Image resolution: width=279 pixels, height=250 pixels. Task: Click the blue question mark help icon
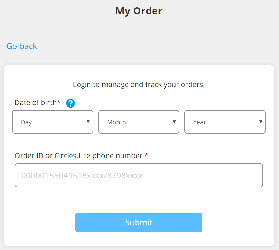click(70, 103)
